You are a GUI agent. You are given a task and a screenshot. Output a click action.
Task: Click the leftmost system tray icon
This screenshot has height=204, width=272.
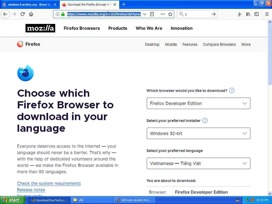click(247, 200)
